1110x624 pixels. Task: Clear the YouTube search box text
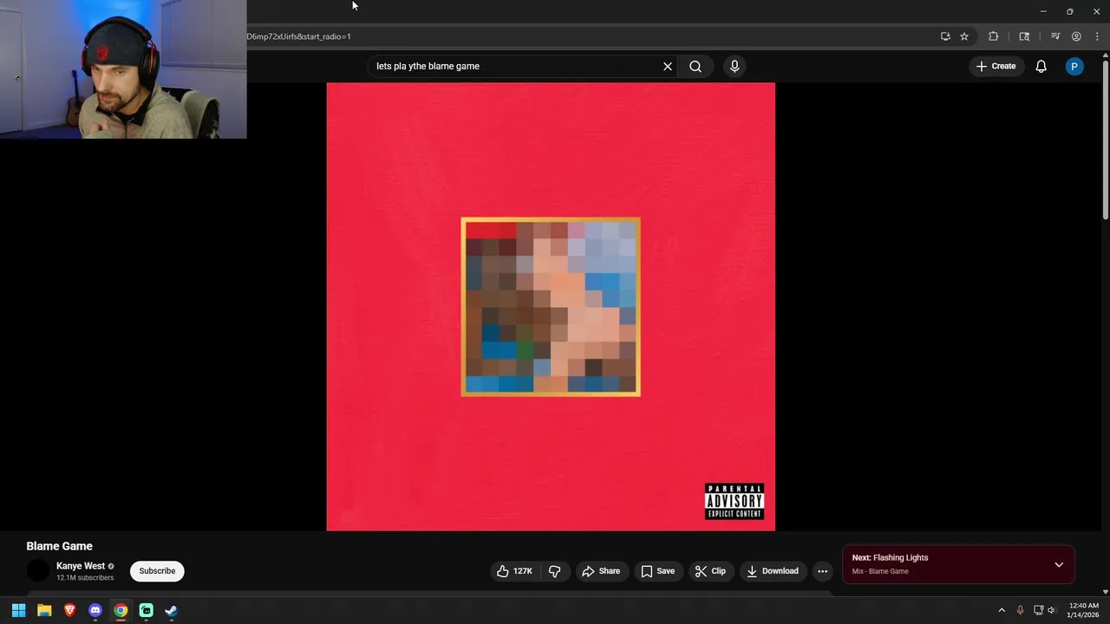668,66
